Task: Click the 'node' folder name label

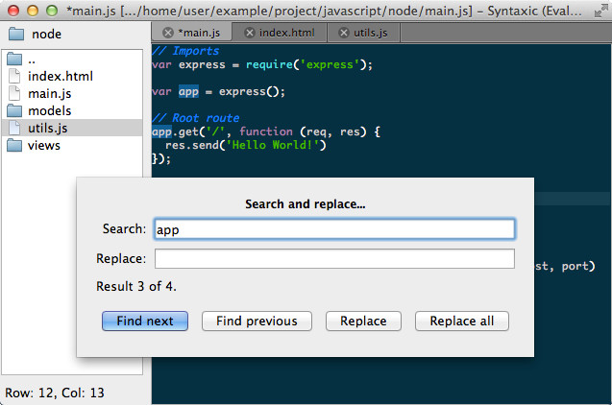Action: [46, 34]
